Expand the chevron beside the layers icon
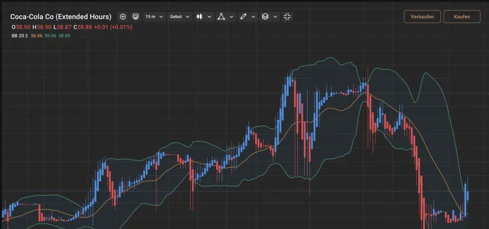 pos(275,17)
